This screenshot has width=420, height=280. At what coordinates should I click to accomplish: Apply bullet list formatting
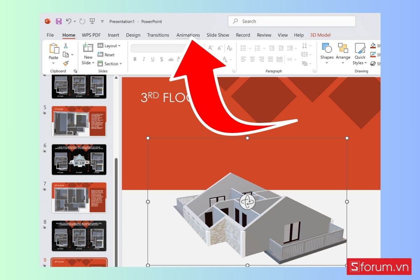[x=243, y=48]
